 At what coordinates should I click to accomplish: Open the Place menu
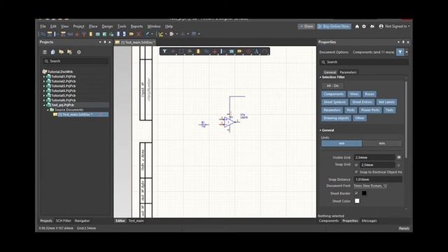tap(93, 27)
